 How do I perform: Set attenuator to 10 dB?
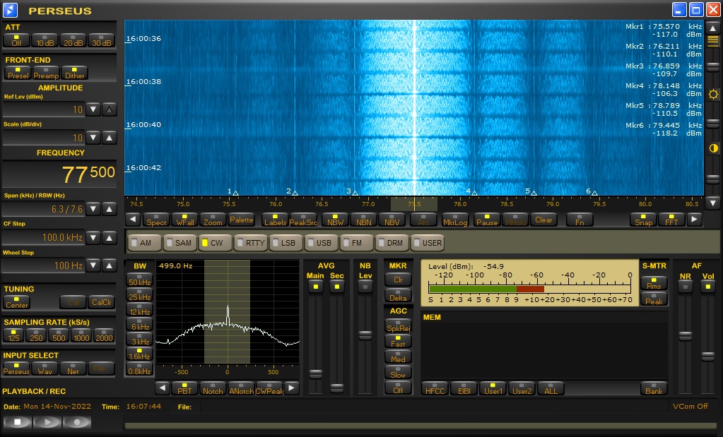tap(45, 40)
